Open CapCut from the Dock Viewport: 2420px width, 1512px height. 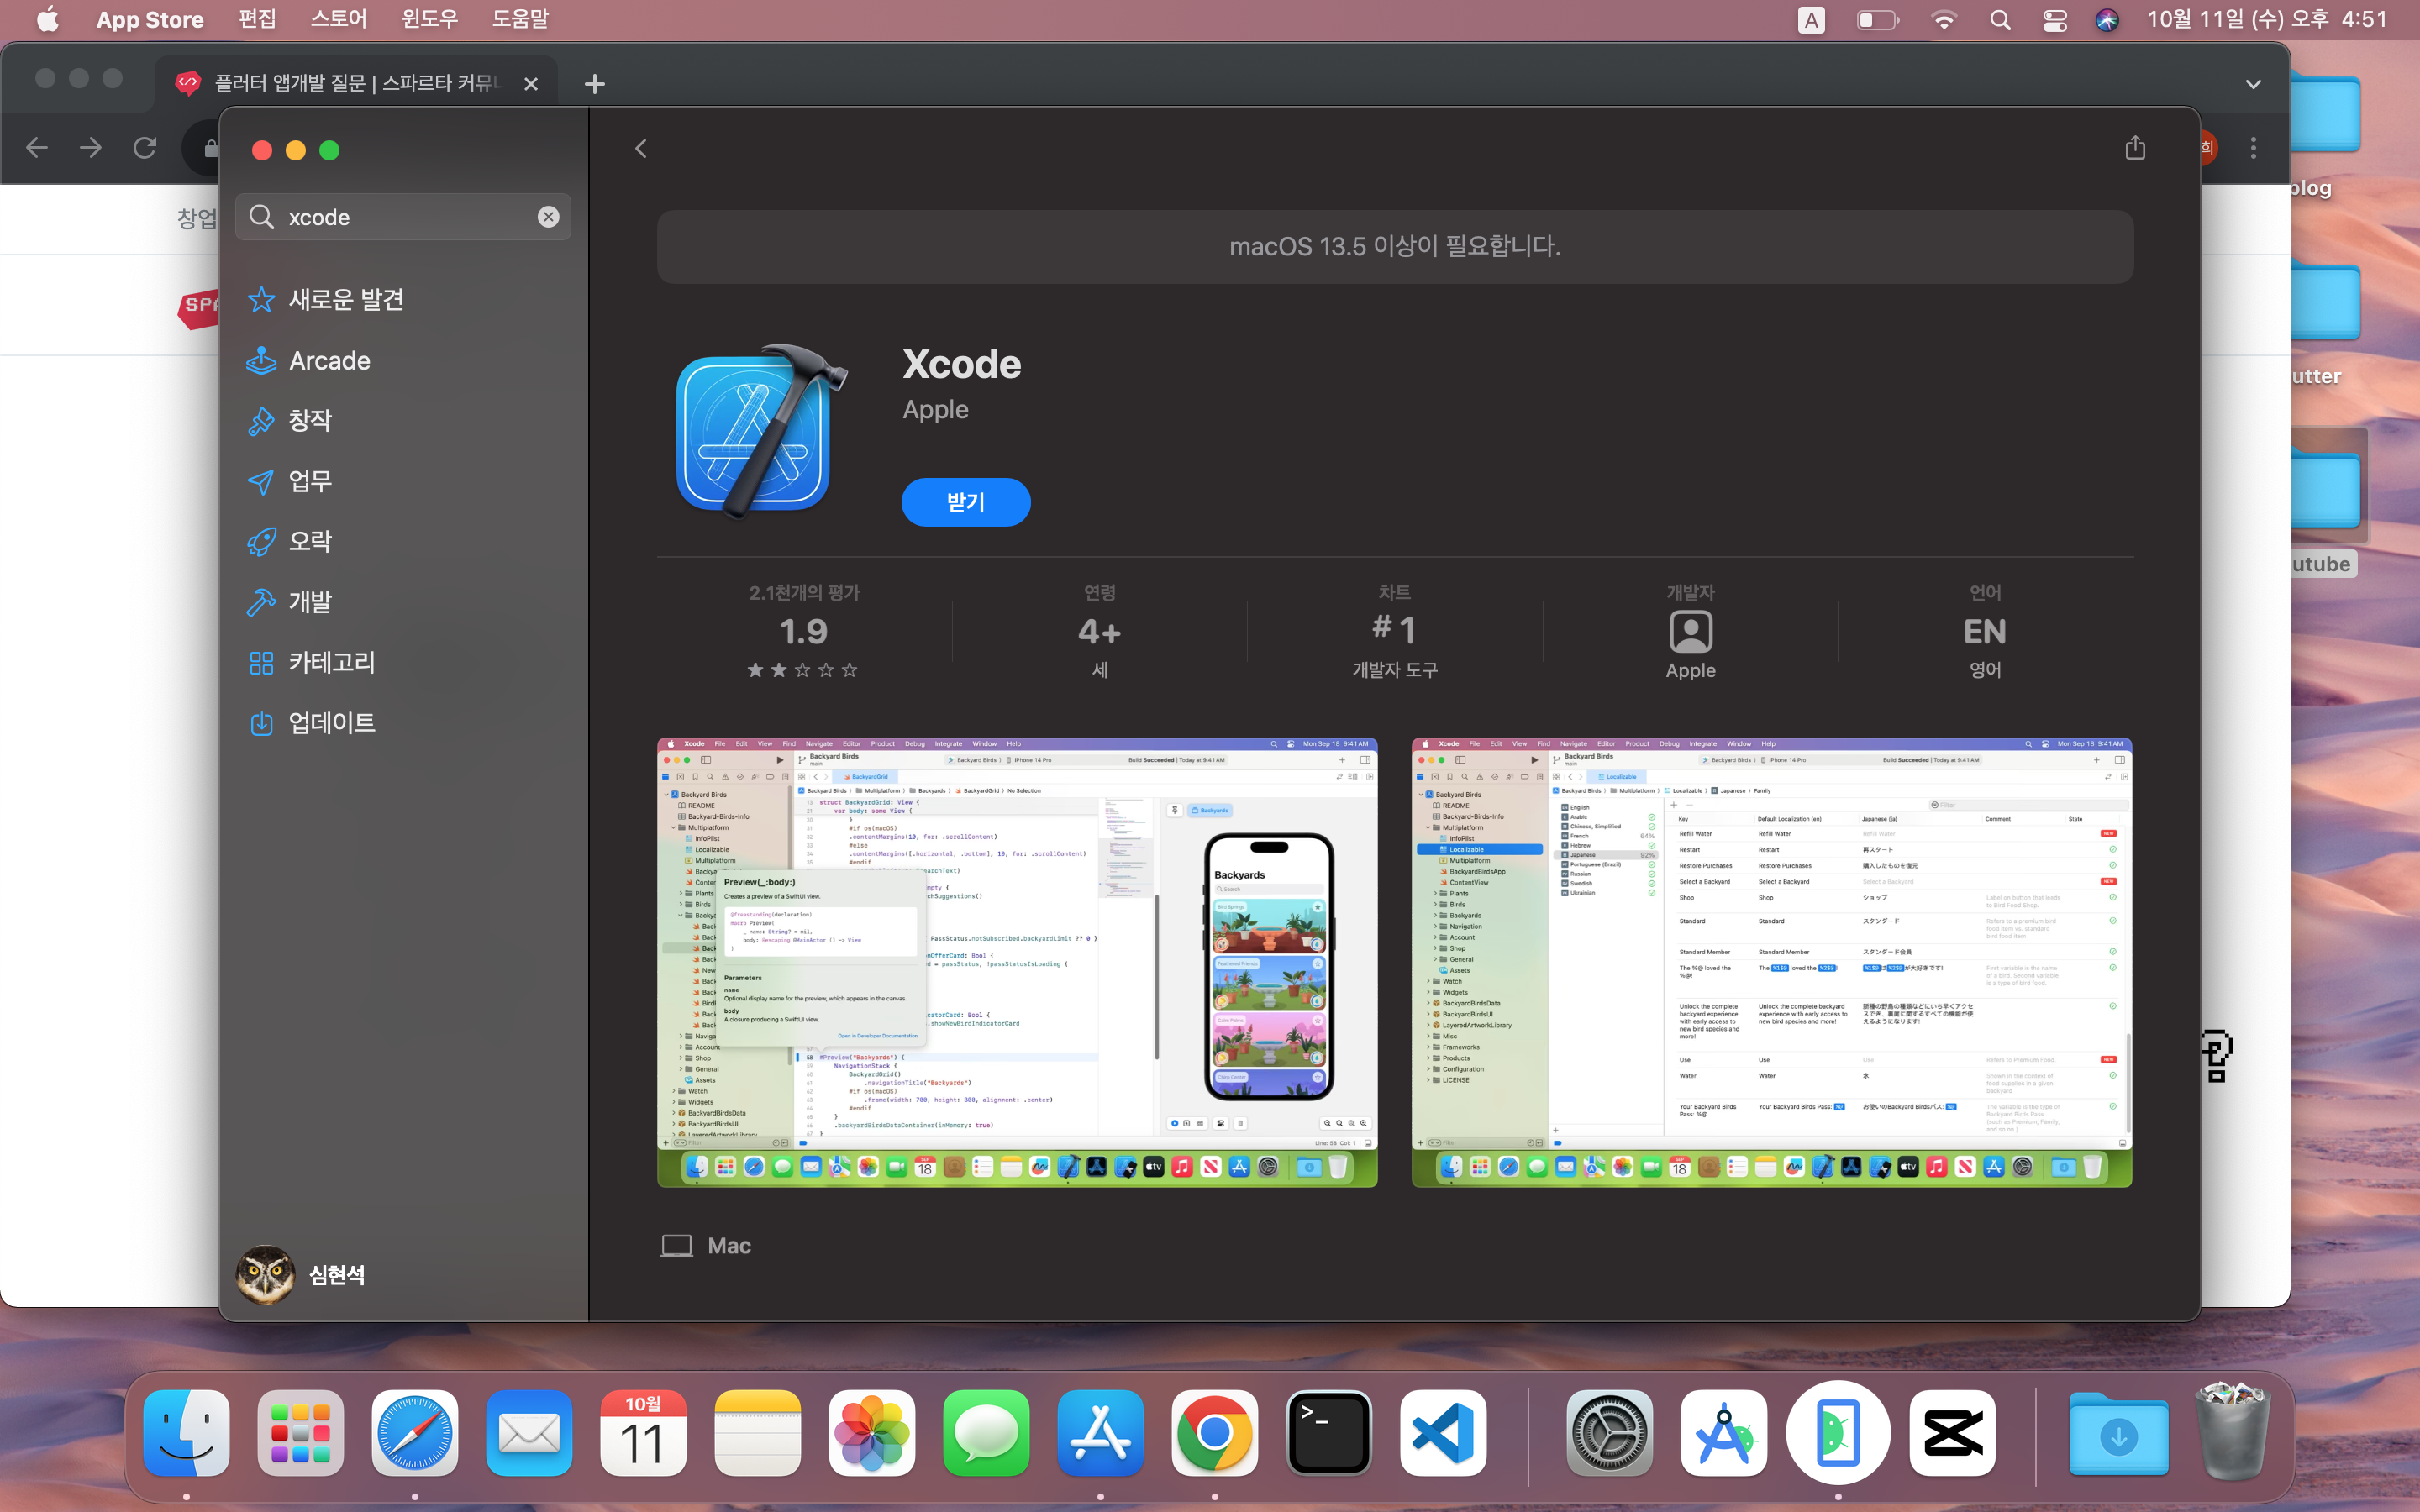pyautogui.click(x=1952, y=1433)
